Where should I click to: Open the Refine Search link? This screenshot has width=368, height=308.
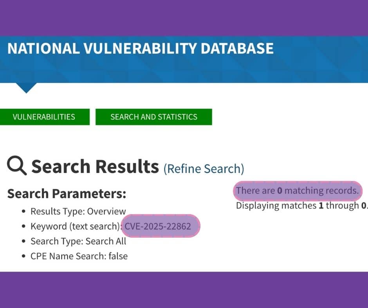pos(204,168)
